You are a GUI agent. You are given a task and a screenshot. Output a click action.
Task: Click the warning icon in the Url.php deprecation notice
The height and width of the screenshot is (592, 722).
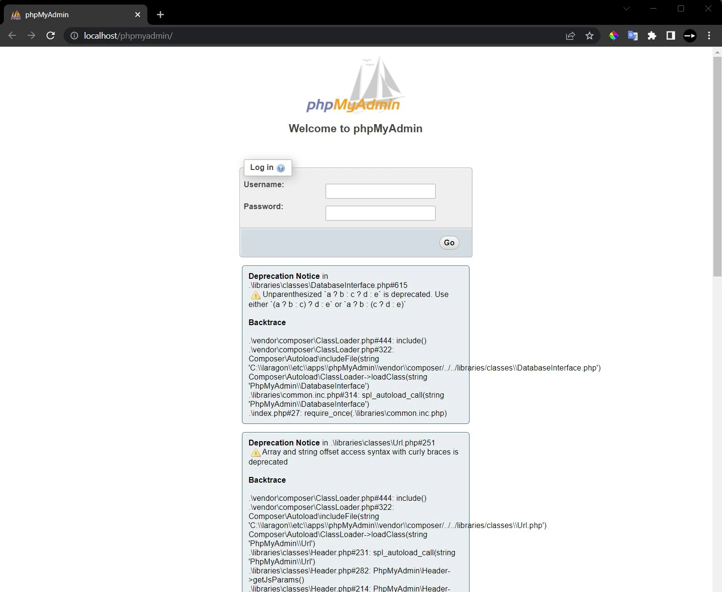[x=256, y=453]
